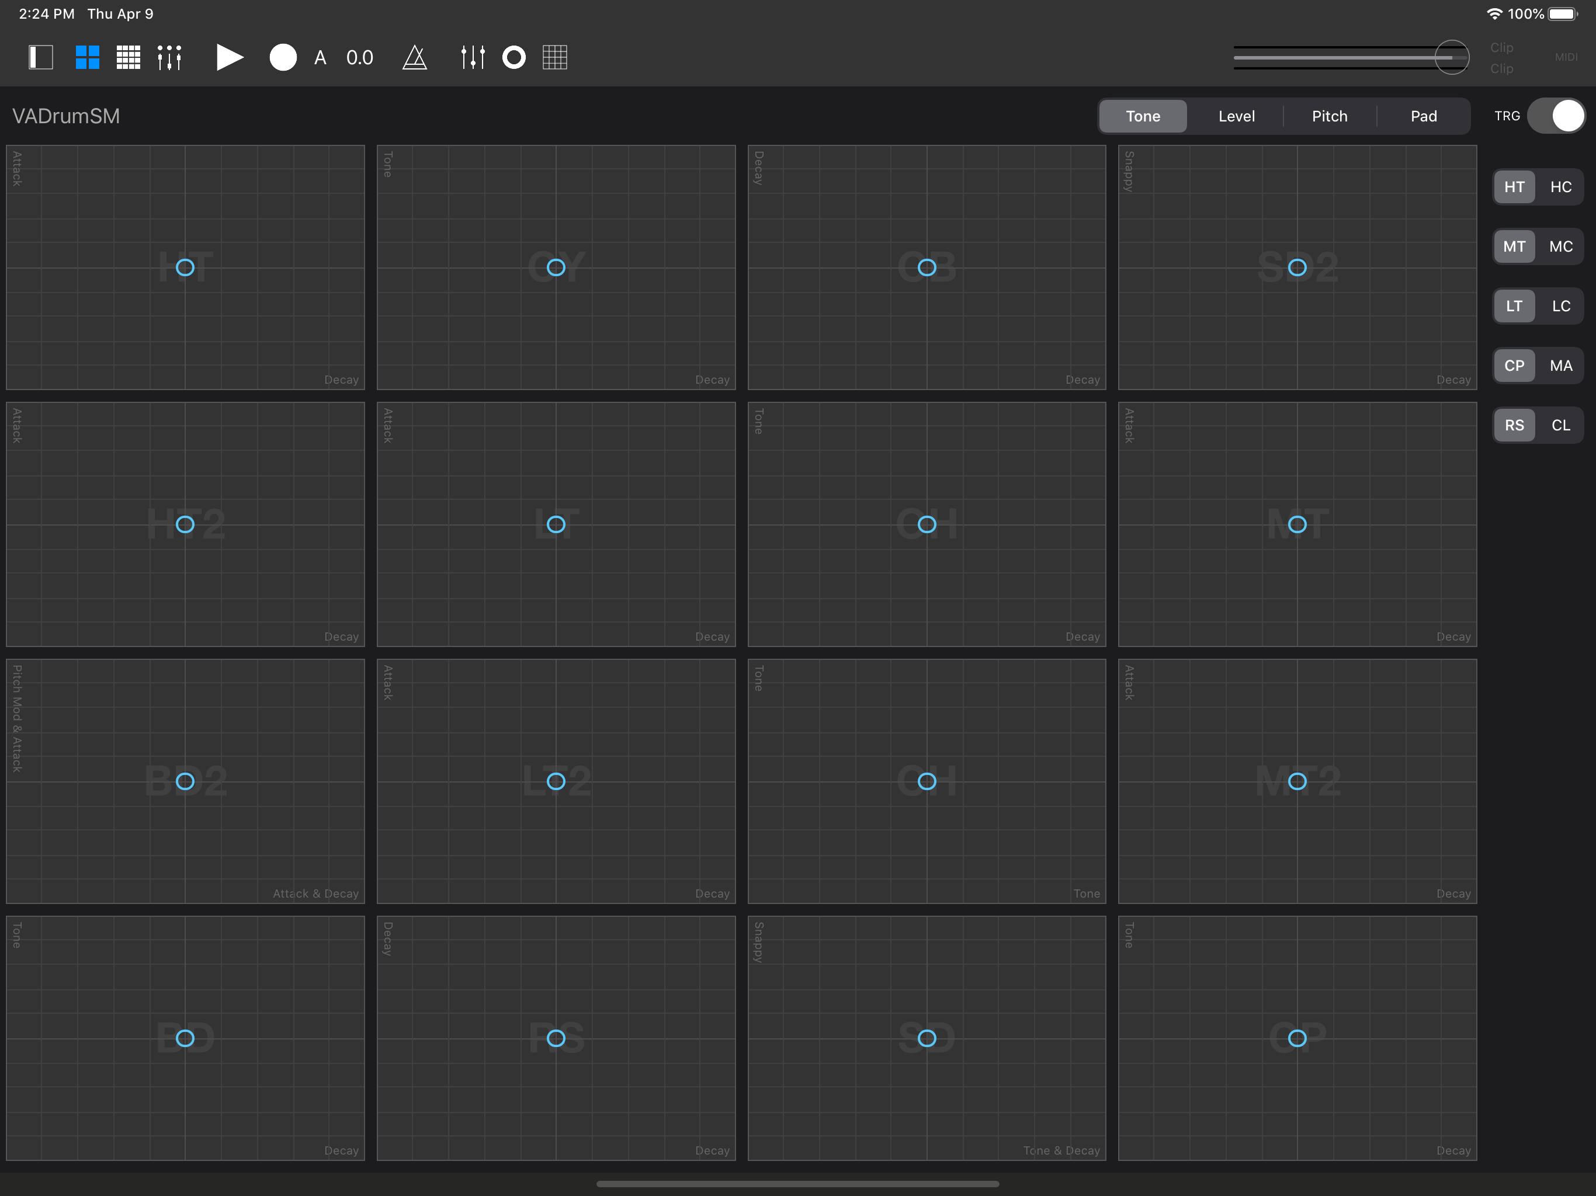Viewport: 1596px width, 1196px height.
Task: Tap the home indicator bar at bottom
Action: [798, 1184]
